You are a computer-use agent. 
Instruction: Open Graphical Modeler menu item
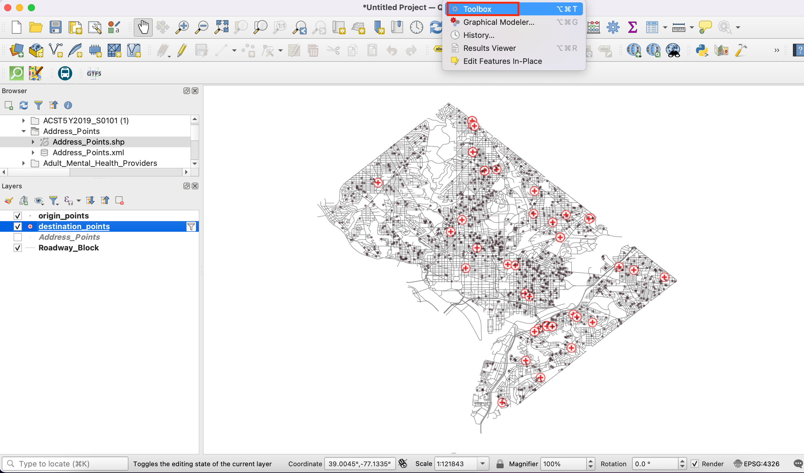498,22
